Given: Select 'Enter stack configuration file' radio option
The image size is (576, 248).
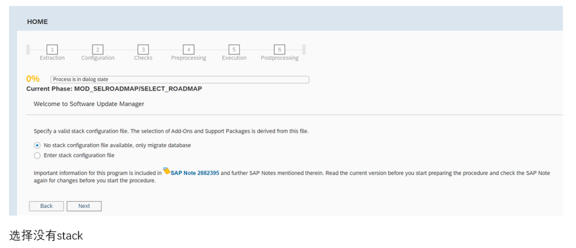Looking at the screenshot, I should [x=37, y=156].
